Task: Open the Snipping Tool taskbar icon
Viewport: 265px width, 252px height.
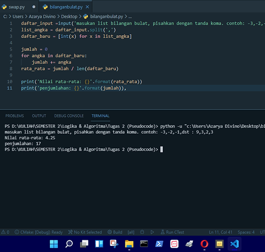Action: (x=114, y=244)
